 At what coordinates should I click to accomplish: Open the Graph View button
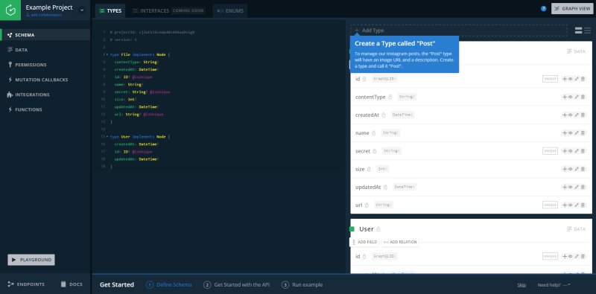tap(572, 9)
